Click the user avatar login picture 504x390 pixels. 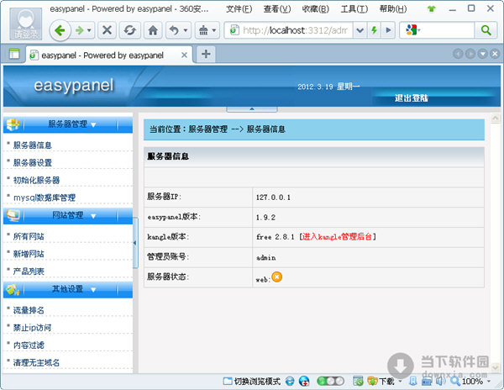26,24
